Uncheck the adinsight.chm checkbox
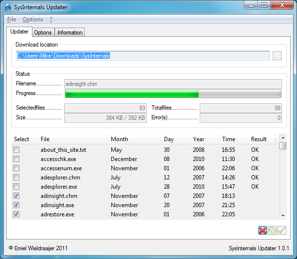297x259 pixels. [x=16, y=196]
